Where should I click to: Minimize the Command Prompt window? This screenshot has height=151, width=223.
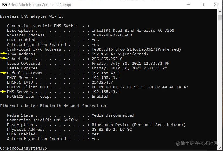(x=189, y=4)
